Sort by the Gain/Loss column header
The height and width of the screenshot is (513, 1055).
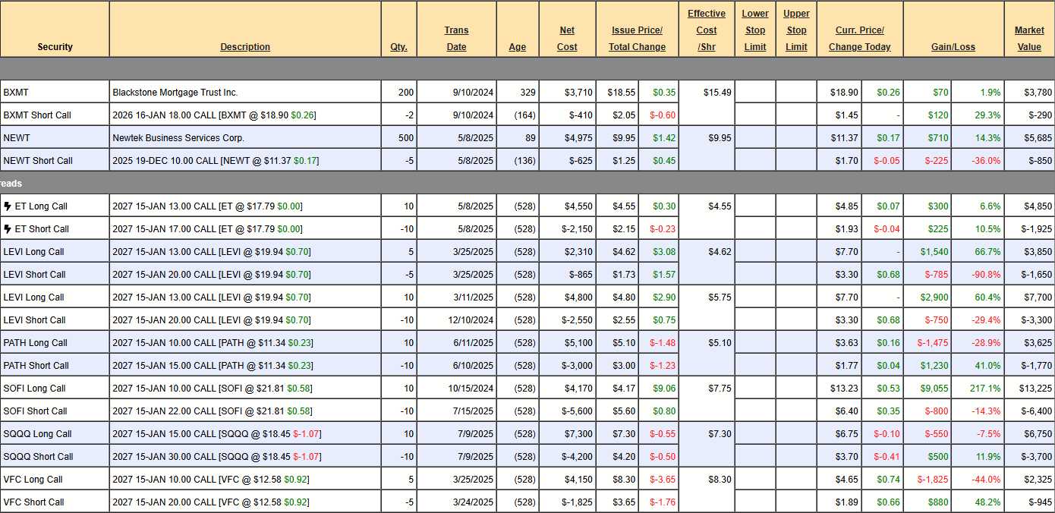point(953,47)
